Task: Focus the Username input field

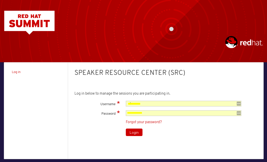Action: (x=183, y=104)
